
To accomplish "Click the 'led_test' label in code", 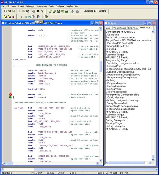I will point(18,108).
